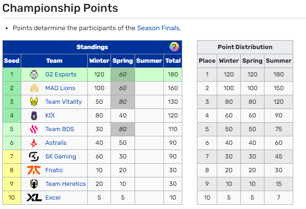306x209 pixels.
Task: Open the MAD Lions team page
Action: tap(60, 88)
